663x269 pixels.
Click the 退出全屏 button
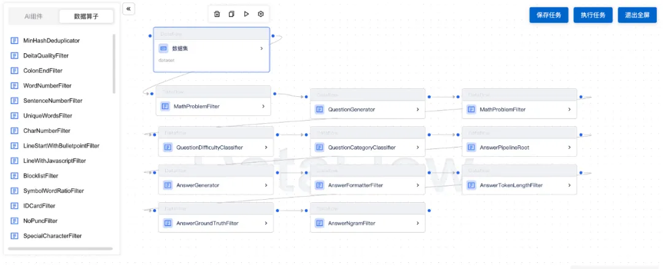(637, 15)
